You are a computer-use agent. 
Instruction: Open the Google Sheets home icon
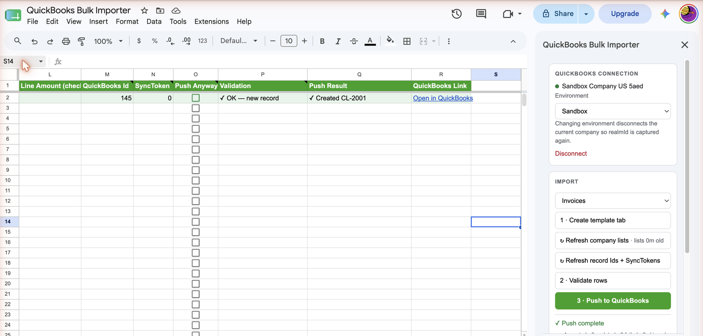click(x=13, y=15)
